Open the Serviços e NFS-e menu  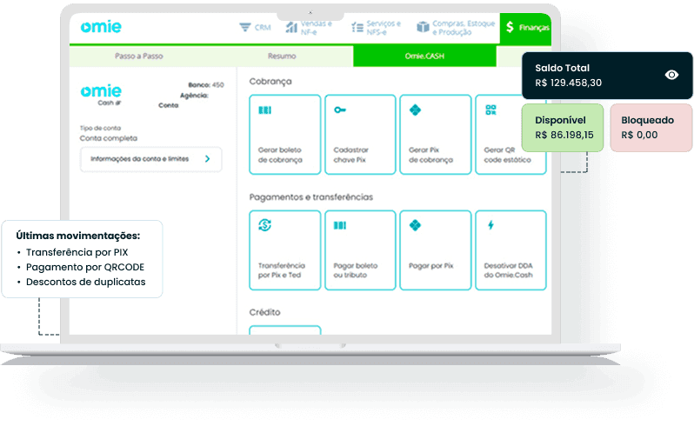click(x=377, y=28)
